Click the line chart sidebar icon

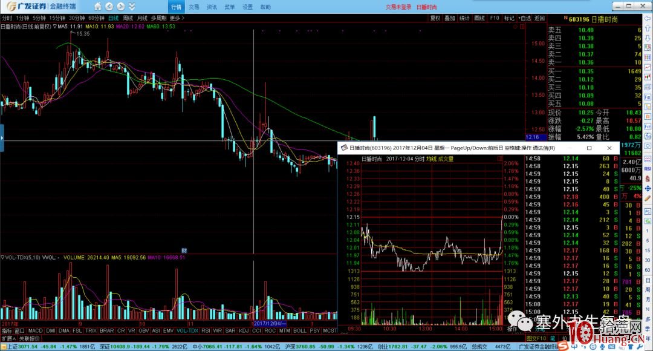(648, 67)
